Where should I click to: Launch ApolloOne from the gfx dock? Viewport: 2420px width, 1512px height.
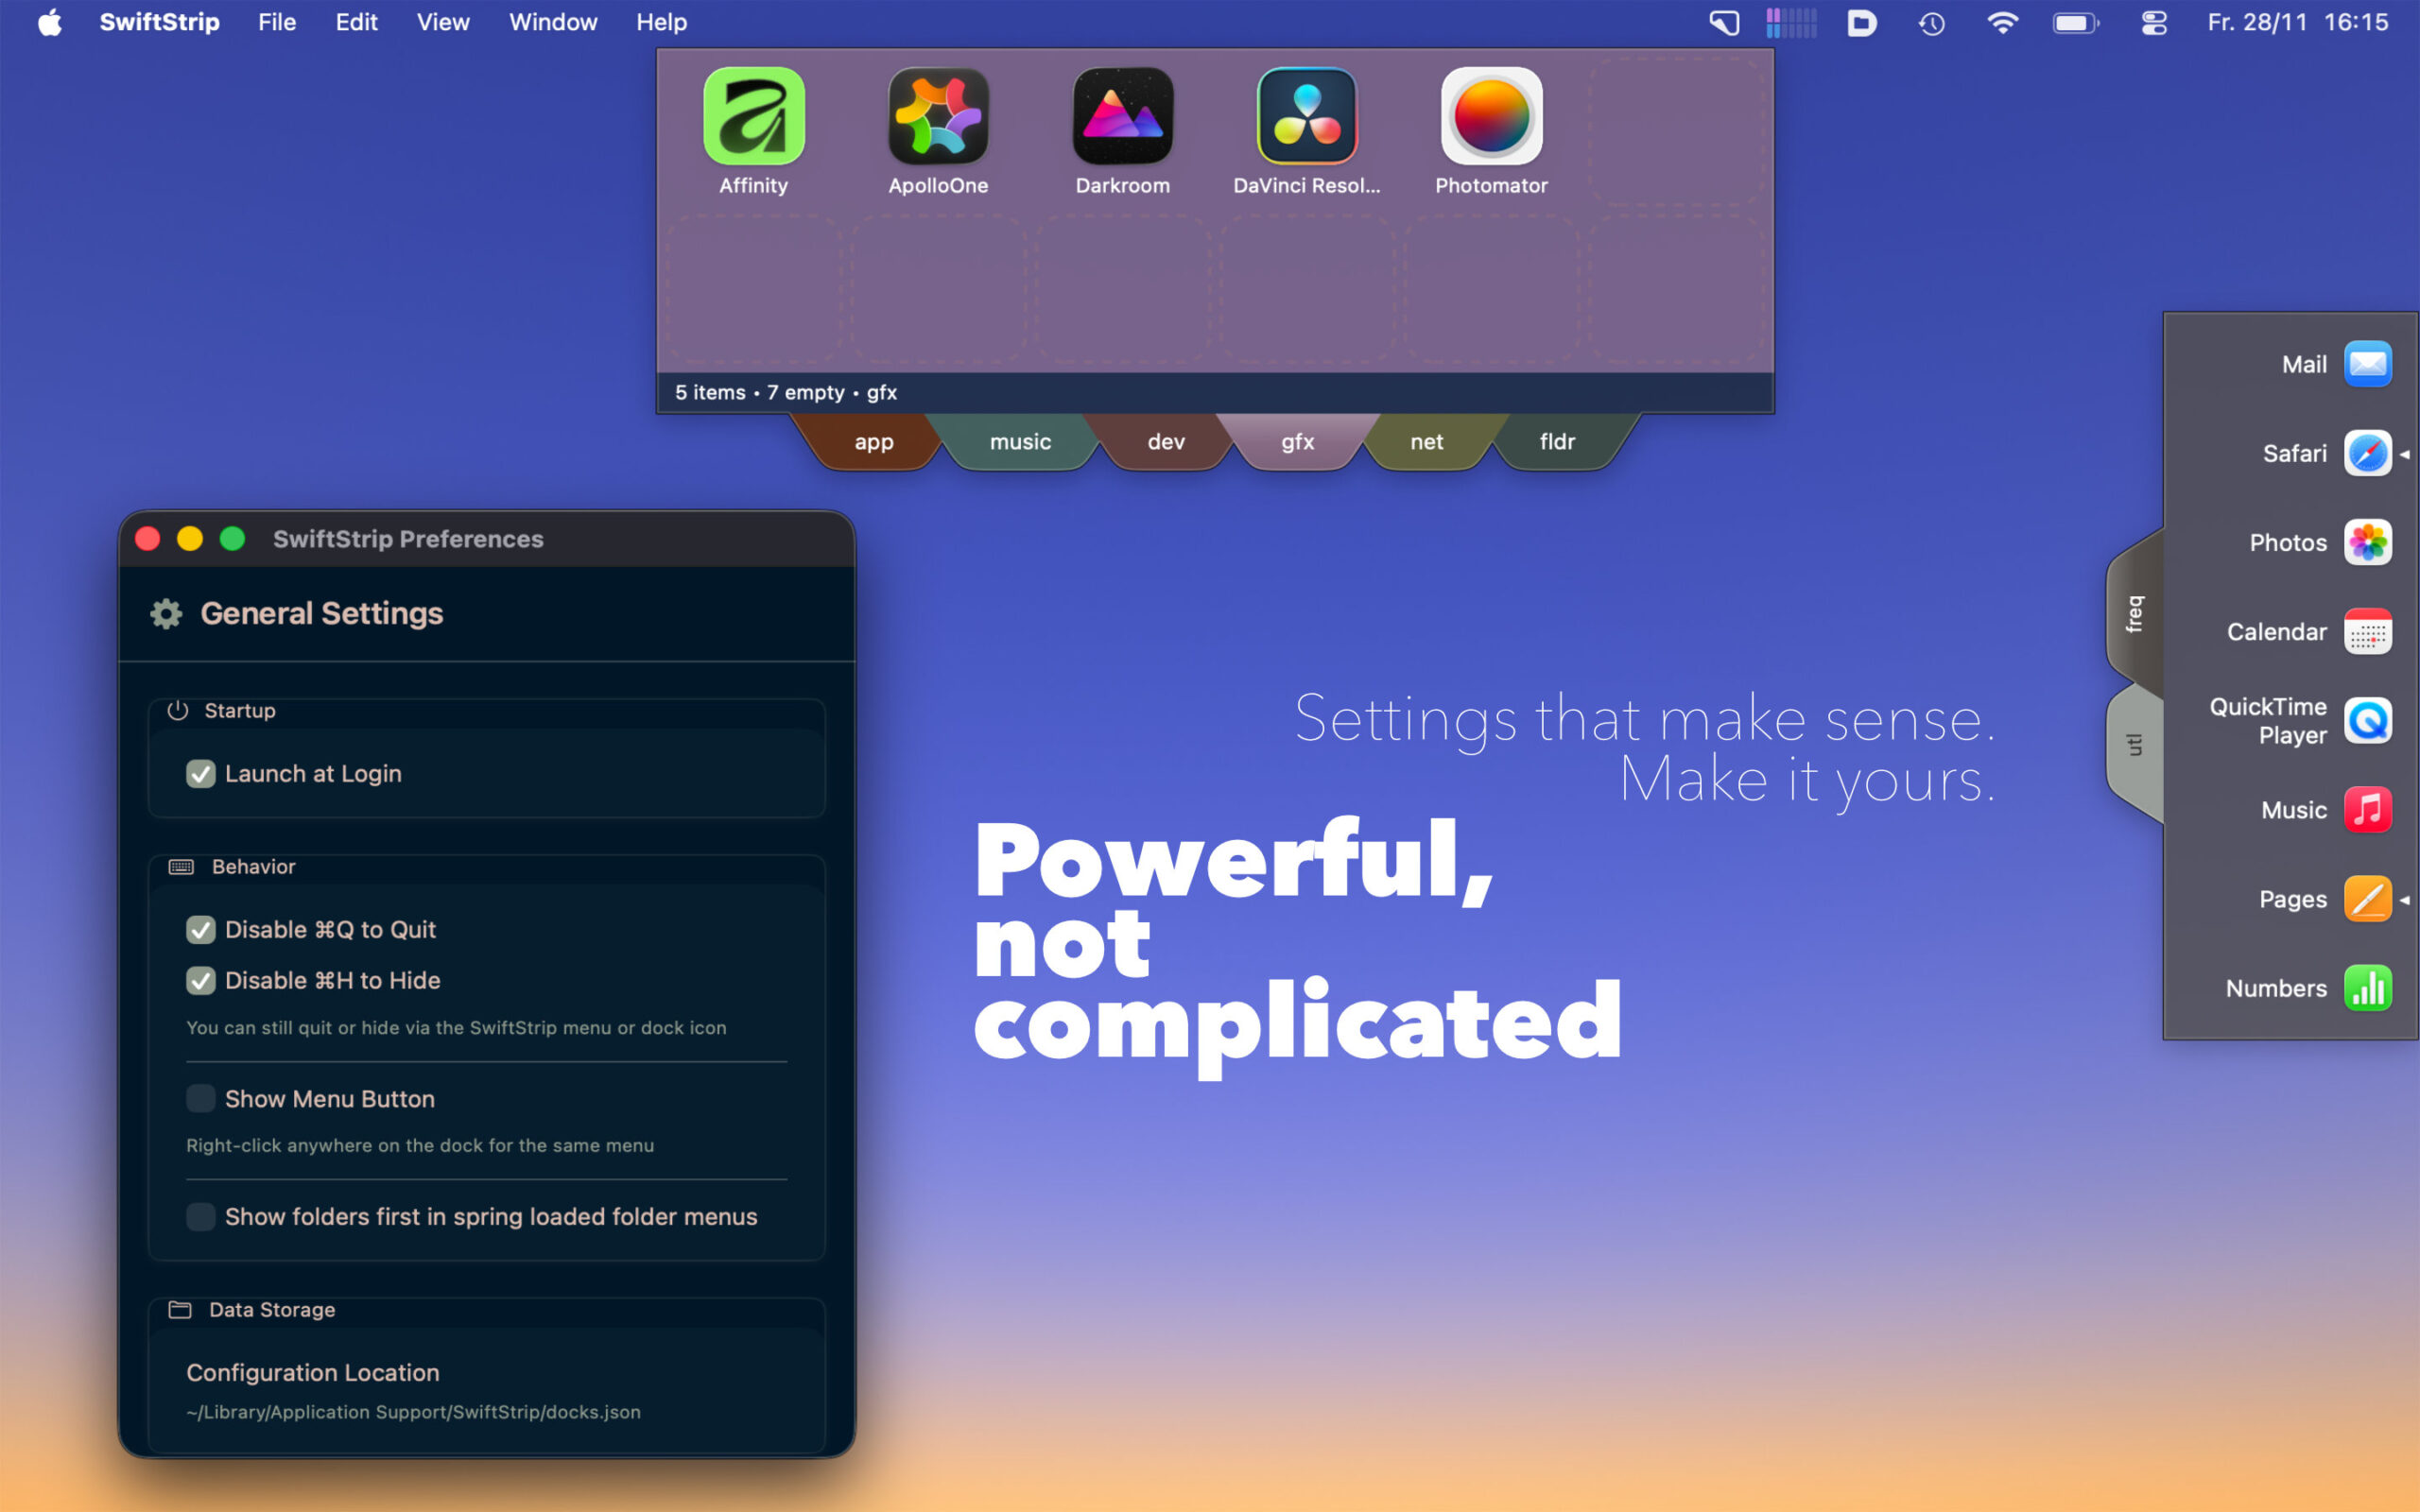(937, 116)
